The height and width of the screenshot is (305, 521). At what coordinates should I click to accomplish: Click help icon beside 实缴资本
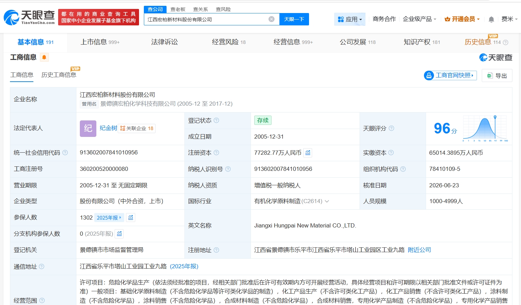click(x=391, y=153)
